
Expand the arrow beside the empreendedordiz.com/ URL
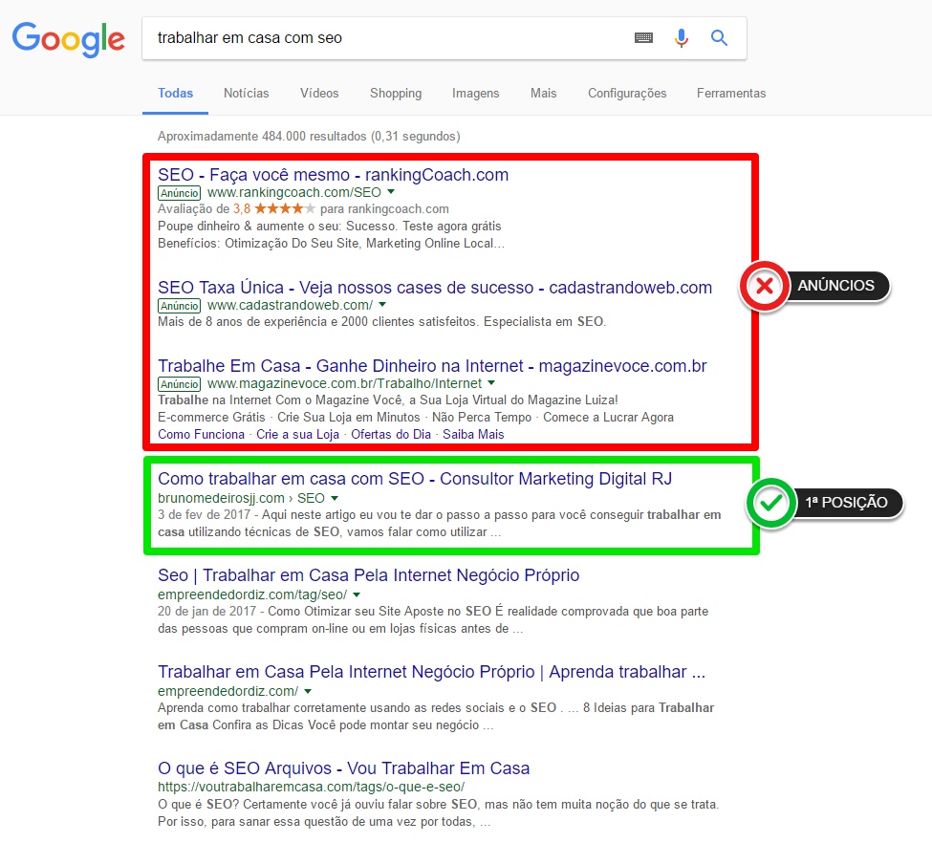point(308,691)
